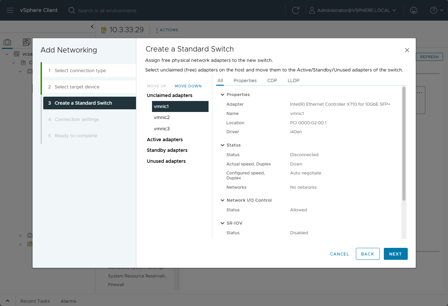448x306 pixels.
Task: Open the help question mark menu
Action: pos(434,10)
